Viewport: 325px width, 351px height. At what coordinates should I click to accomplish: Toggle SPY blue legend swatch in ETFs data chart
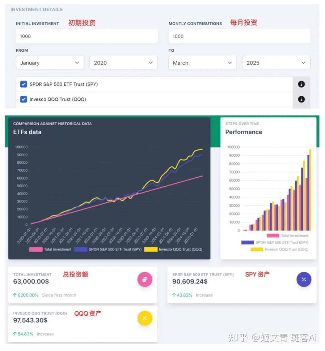click(81, 249)
